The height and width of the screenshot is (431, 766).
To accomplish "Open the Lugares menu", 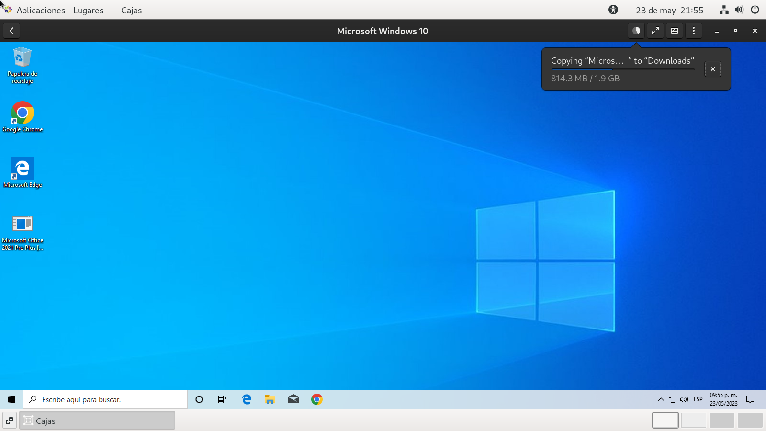I will [x=88, y=10].
